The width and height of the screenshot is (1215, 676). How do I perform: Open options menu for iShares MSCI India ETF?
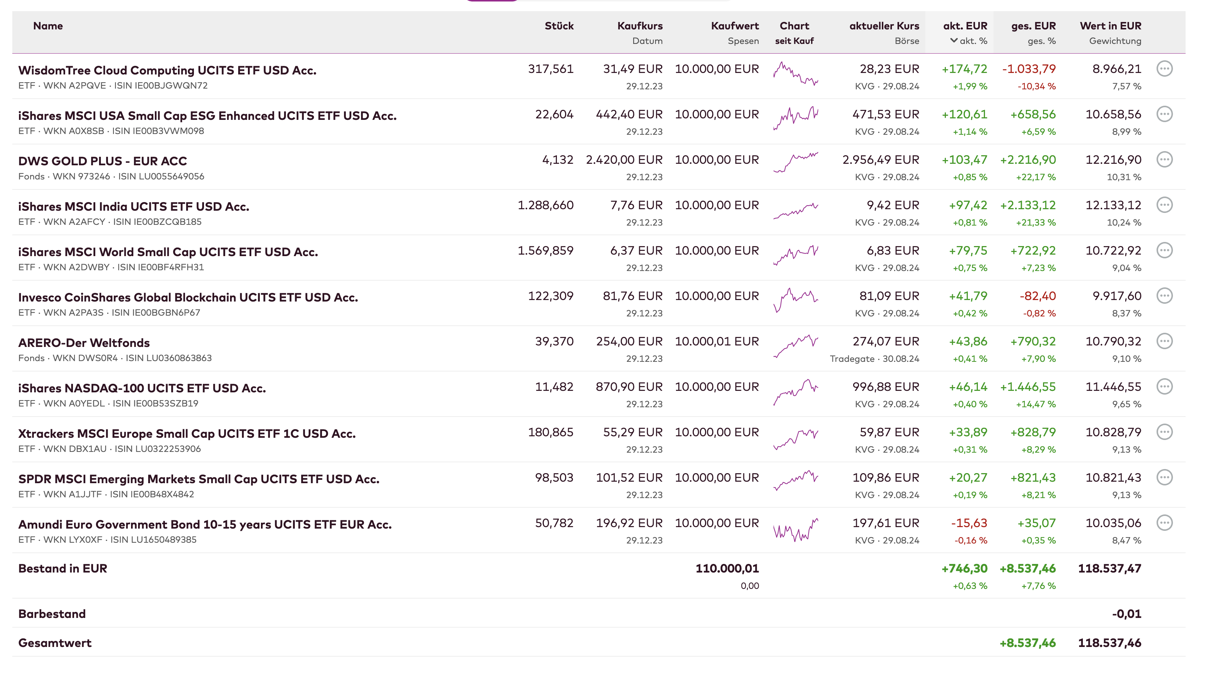click(x=1164, y=205)
